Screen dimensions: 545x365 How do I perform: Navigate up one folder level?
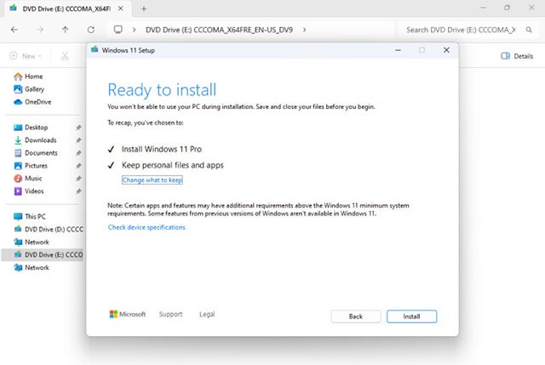tap(66, 30)
